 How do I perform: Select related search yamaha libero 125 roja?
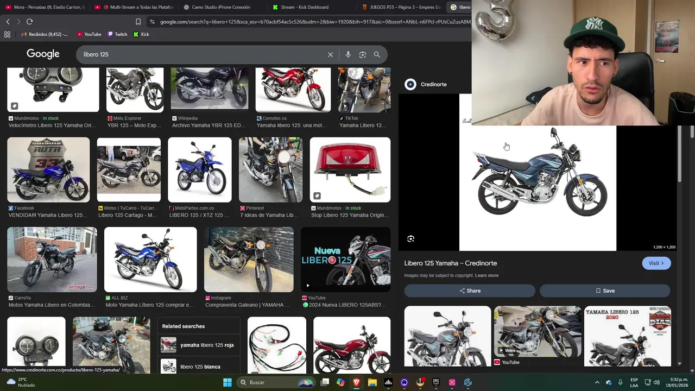pyautogui.click(x=199, y=345)
